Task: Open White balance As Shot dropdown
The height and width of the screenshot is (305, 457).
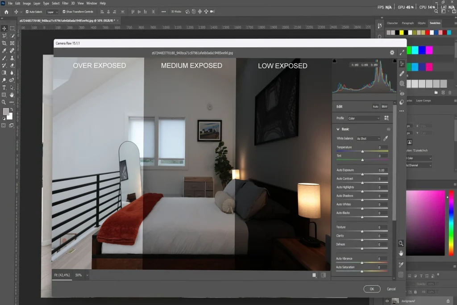Action: point(368,138)
